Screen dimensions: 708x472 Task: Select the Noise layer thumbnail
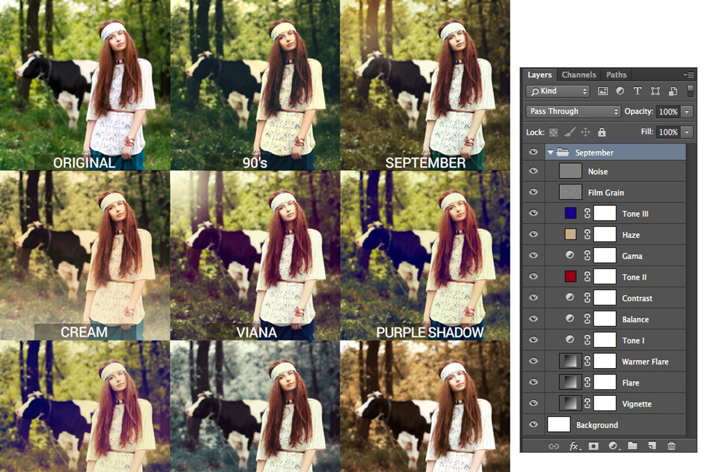coord(571,171)
